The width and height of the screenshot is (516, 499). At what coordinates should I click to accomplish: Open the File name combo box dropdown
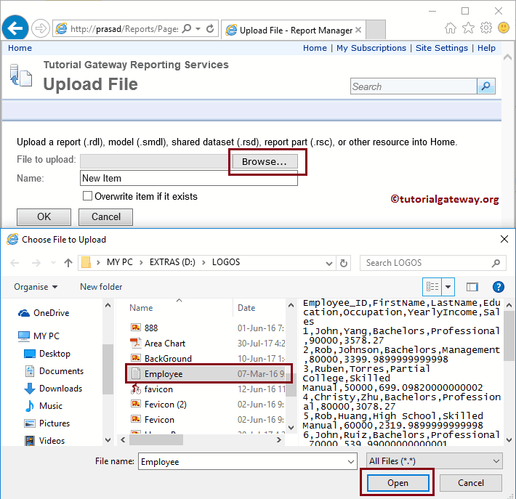pos(351,462)
